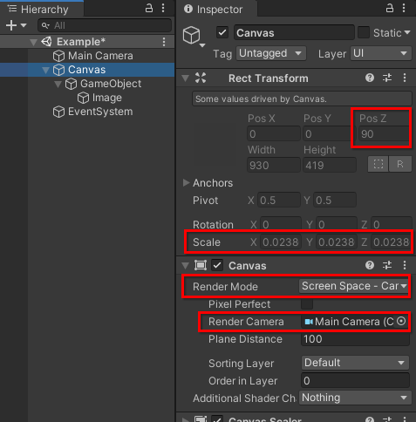Open Example scene options menu

point(164,42)
